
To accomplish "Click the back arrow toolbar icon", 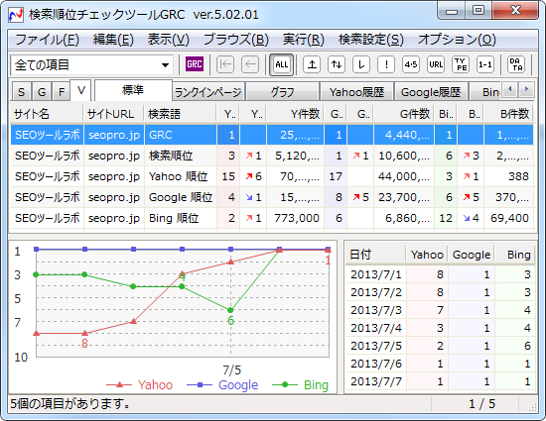I will coord(250,64).
